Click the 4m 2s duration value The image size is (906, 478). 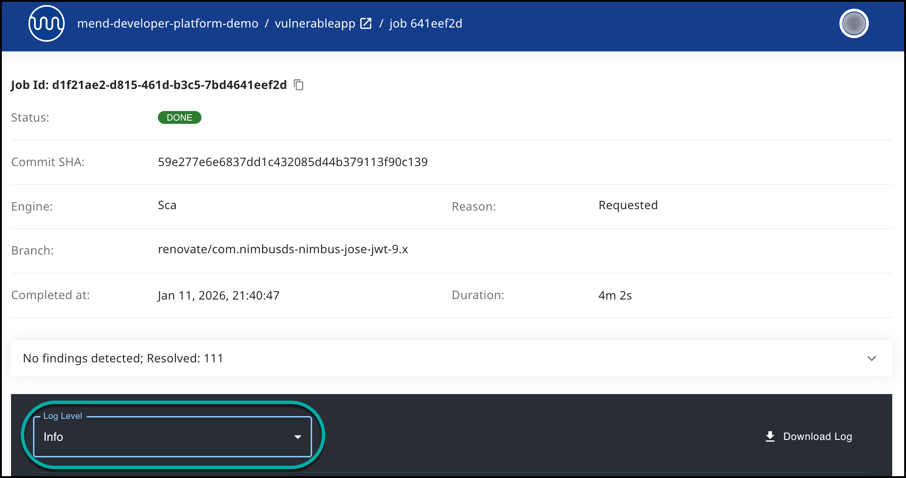615,295
